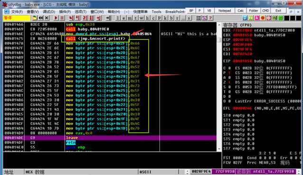Click the Step into toolbar icon

(71, 18)
